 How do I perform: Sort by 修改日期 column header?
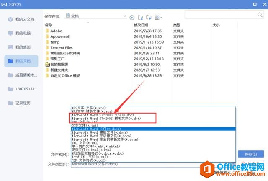[x=141, y=25]
